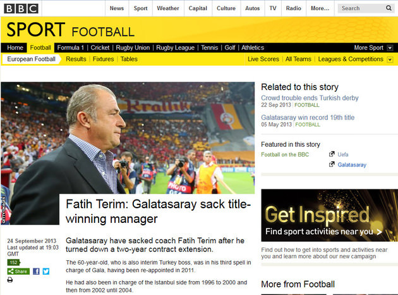This screenshot has width=398, height=295.
Task: Share article on Twitter icon
Action: tap(46, 272)
